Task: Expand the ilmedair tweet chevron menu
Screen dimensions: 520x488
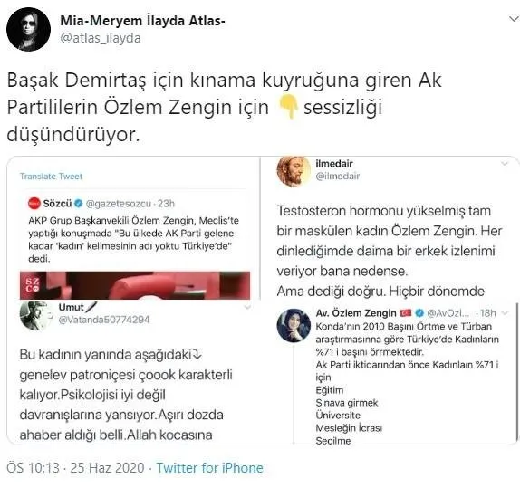Action: click(x=505, y=164)
